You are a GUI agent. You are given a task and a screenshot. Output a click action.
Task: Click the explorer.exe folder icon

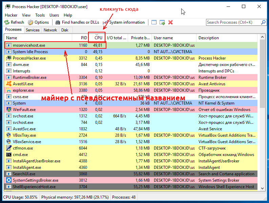click(9, 90)
